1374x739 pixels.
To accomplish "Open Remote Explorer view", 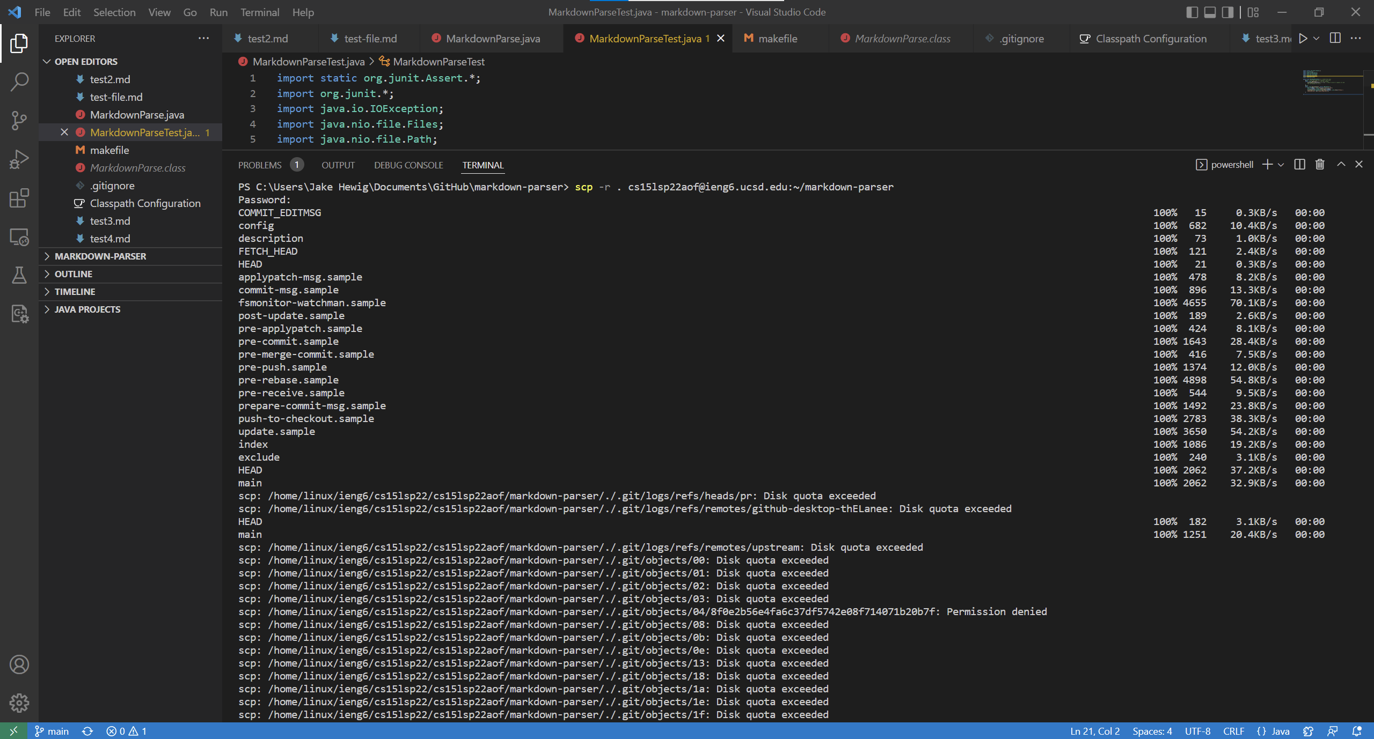I will coord(19,237).
